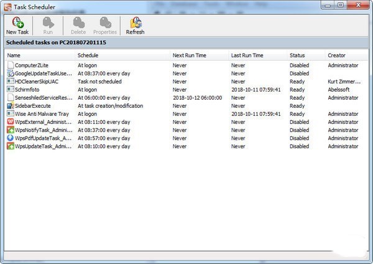Select the Schirmfoto task entry
373x264 pixels.
pyautogui.click(x=30, y=90)
